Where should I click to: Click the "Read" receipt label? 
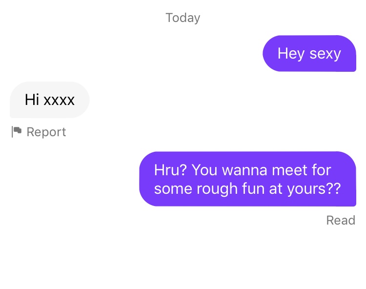(x=341, y=220)
